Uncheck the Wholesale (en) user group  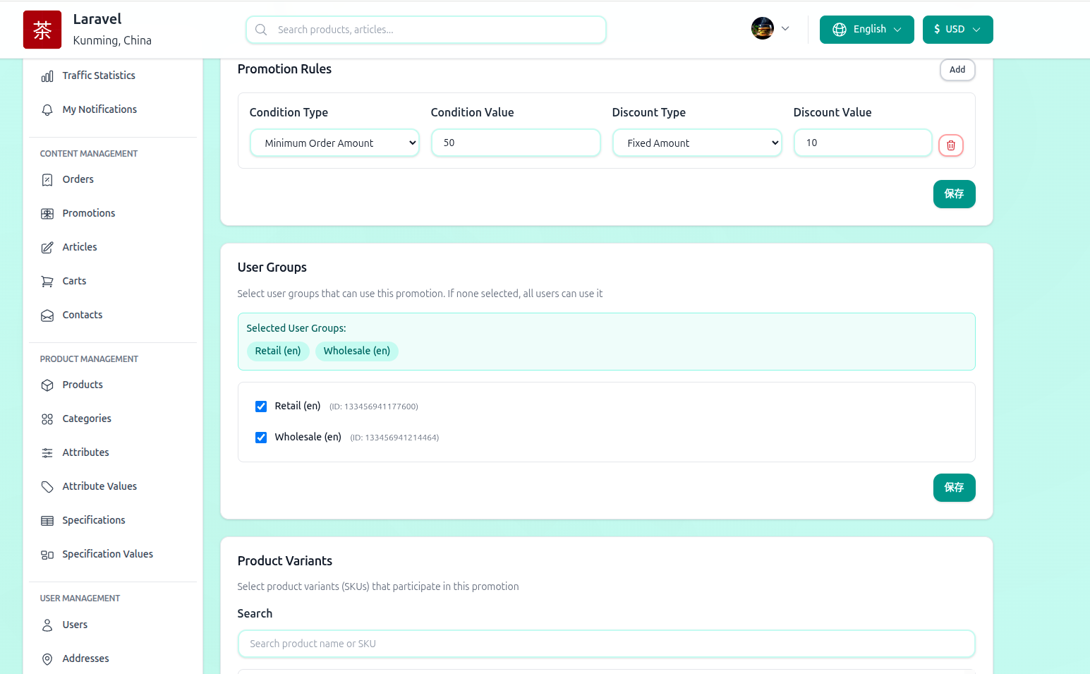coord(261,438)
